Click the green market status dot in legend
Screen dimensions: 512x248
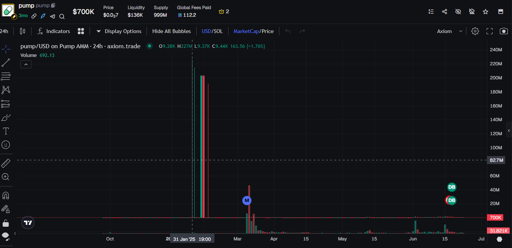pyautogui.click(x=149, y=46)
